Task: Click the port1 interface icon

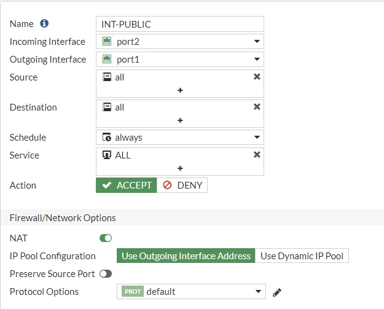Action: 107,59
